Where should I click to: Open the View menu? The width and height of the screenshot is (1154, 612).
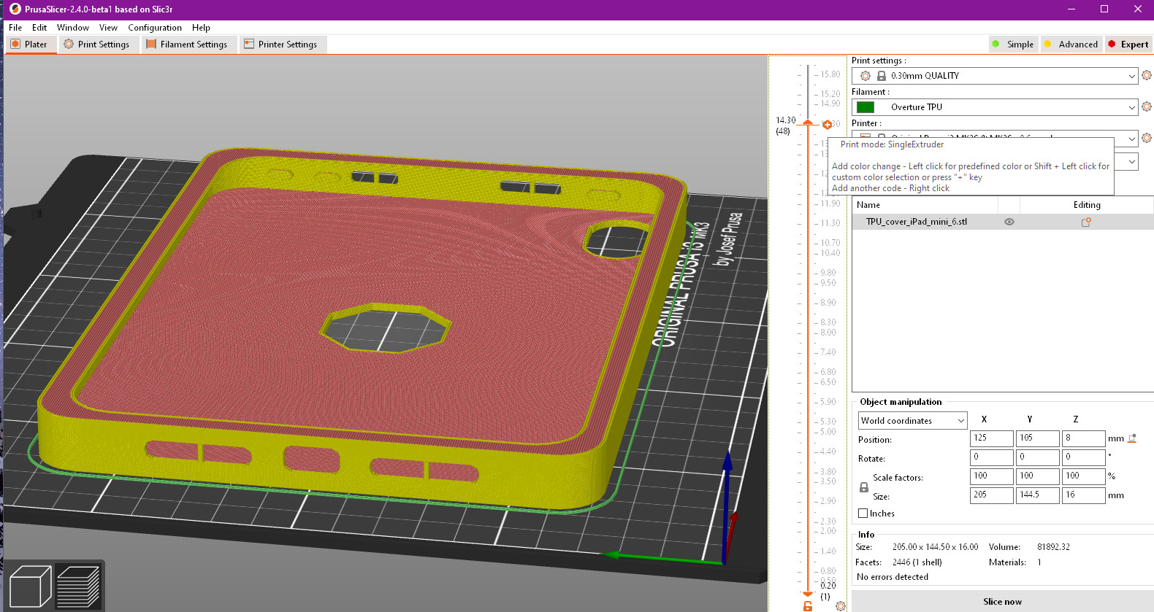coord(108,28)
